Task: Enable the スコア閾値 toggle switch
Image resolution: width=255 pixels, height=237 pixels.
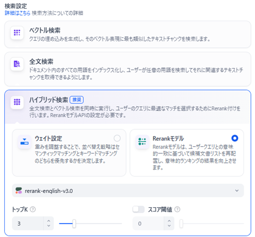Action: 139,209
